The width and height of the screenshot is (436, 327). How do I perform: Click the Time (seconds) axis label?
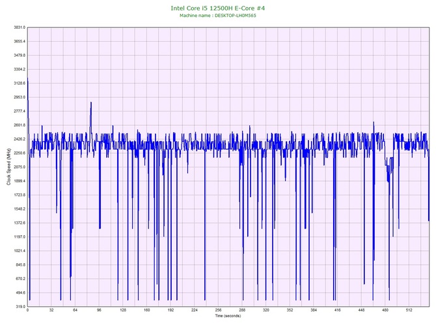pyautogui.click(x=228, y=316)
